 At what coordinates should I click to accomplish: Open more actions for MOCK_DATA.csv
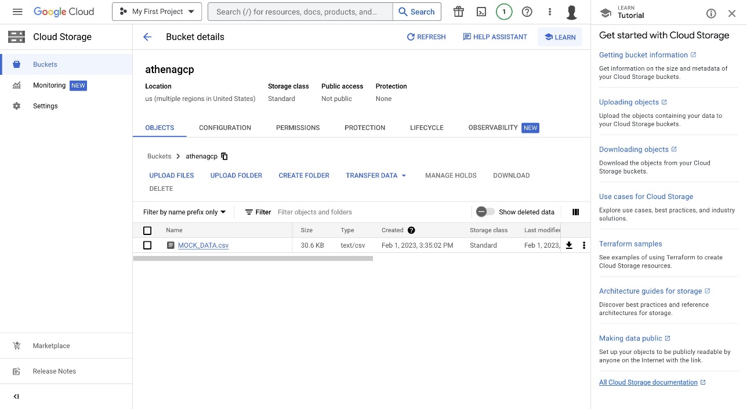[584, 245]
